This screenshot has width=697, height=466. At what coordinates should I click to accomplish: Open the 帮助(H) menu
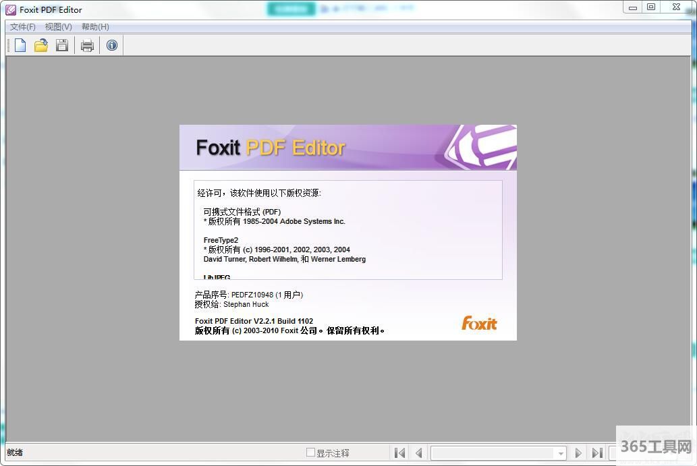point(95,27)
